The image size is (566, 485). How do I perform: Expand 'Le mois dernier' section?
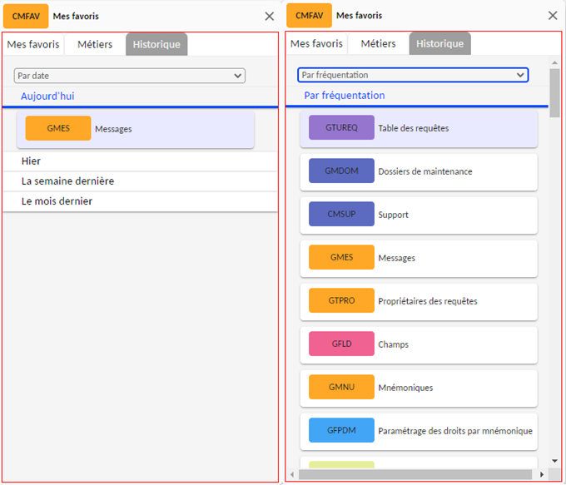click(57, 201)
